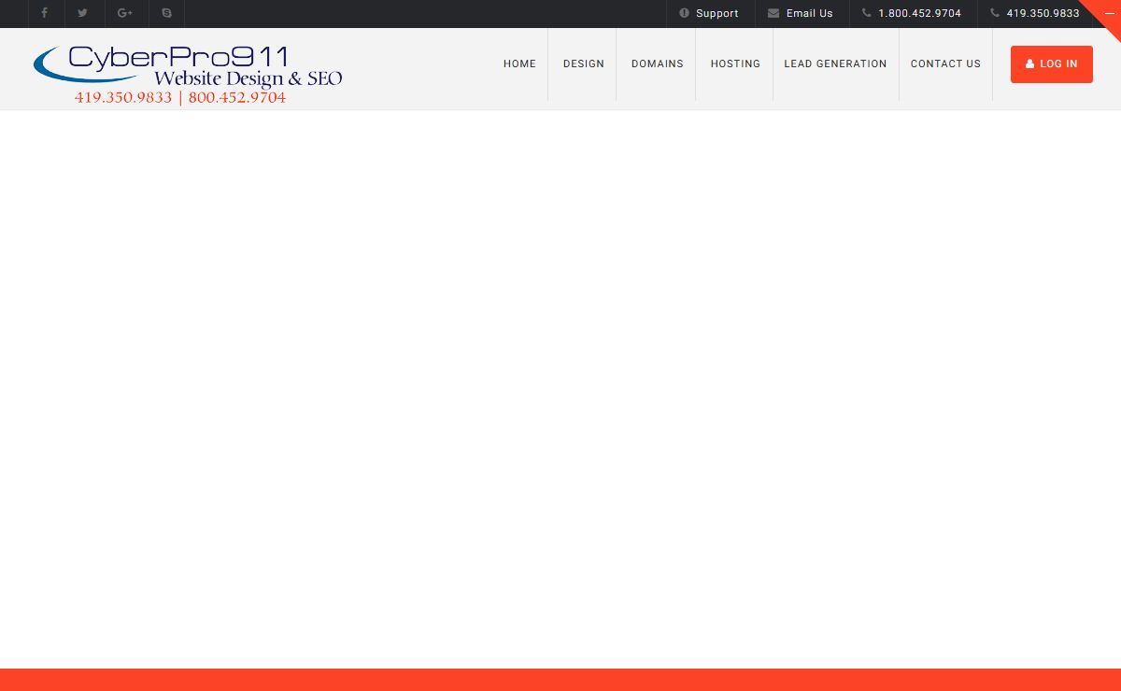Open the Design menu item
Image resolution: width=1121 pixels, height=691 pixels.
583,63
